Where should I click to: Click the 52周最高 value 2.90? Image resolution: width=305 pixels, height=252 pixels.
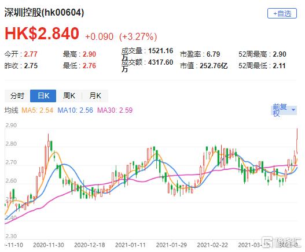[x=280, y=54]
